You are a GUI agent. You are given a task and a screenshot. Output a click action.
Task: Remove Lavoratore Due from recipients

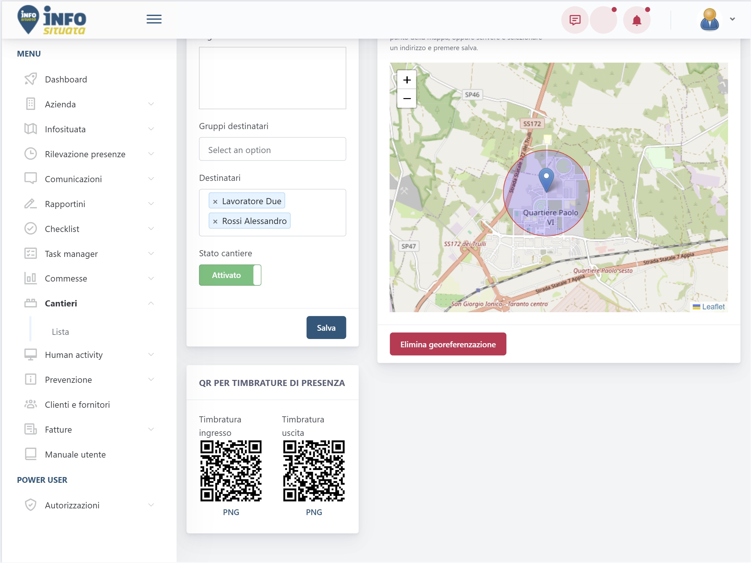click(x=215, y=201)
